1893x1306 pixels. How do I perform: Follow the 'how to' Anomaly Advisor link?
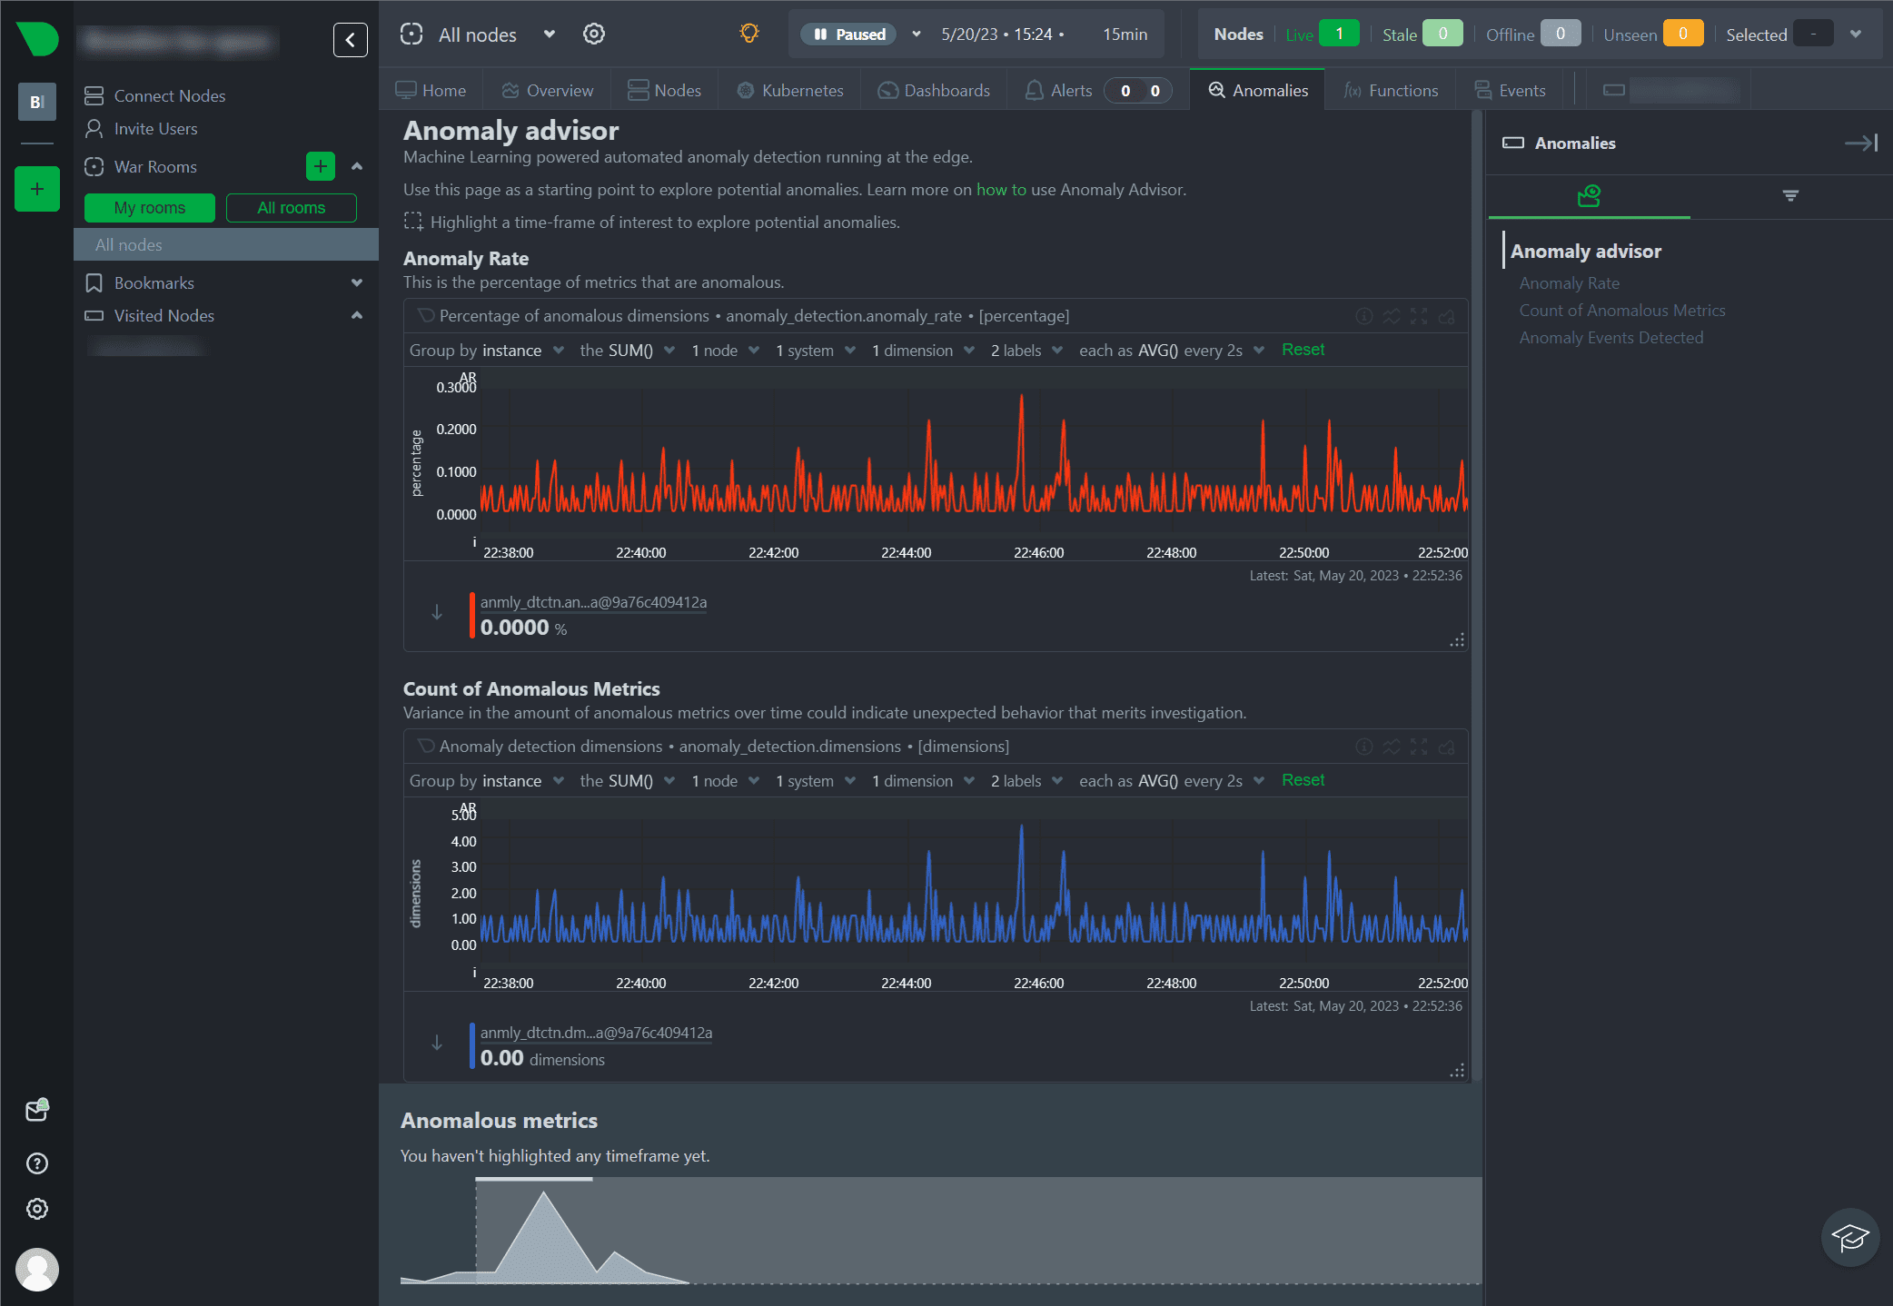click(x=1000, y=190)
